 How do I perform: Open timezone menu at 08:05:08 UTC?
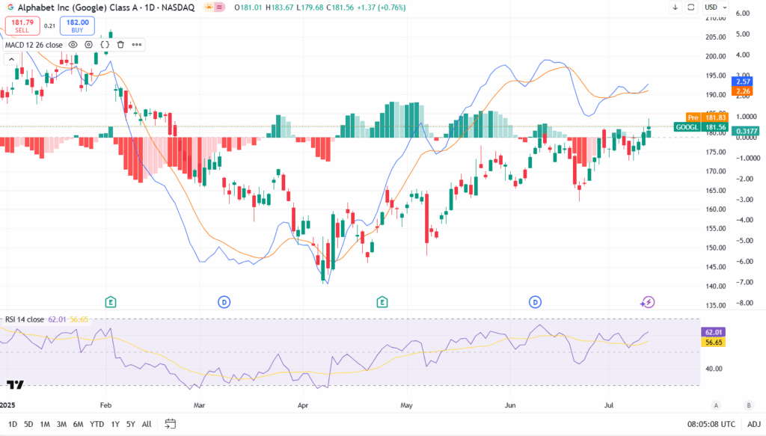point(711,424)
